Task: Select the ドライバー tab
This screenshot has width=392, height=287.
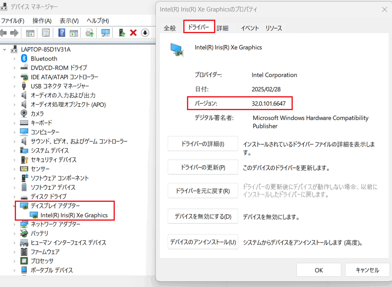Action: [x=199, y=27]
